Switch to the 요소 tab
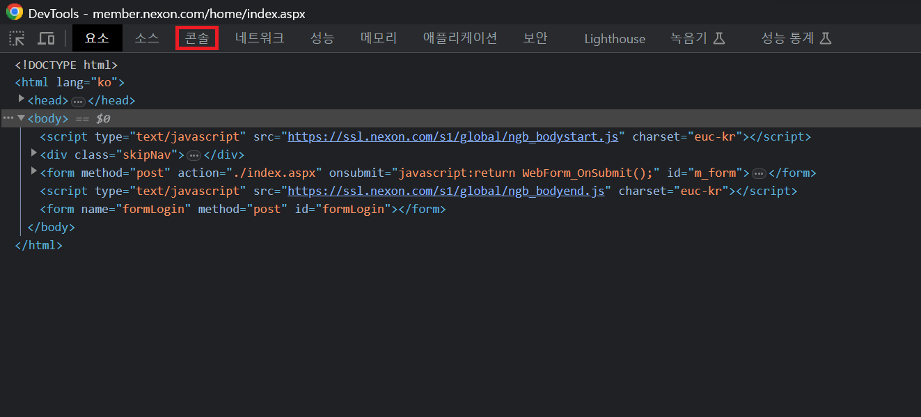Viewport: 921px width, 417px height. (x=97, y=38)
